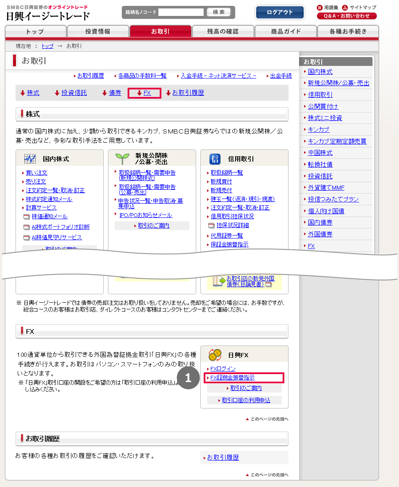The image size is (399, 487).
Task: Select 買い注文 under domestic stocks
Action: (37, 173)
